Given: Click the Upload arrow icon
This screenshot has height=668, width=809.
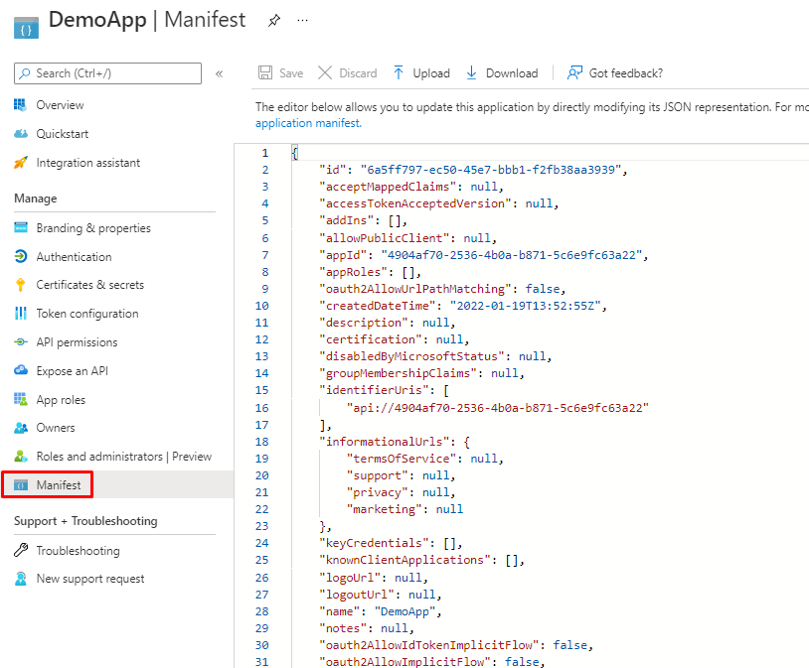Looking at the screenshot, I should (x=399, y=73).
